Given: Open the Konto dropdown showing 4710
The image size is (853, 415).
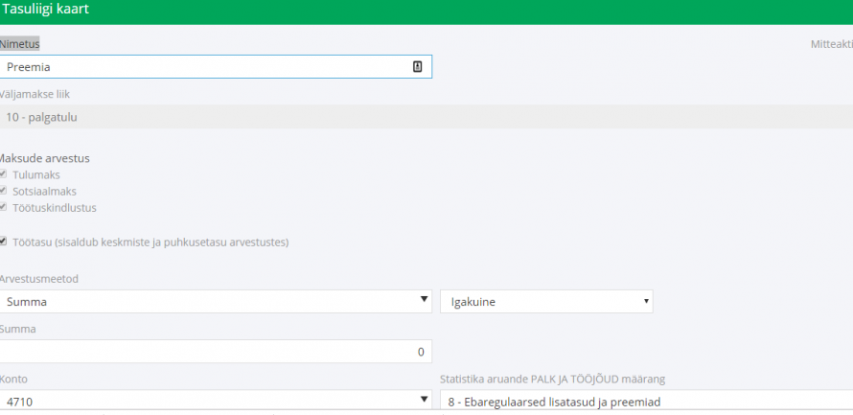Looking at the screenshot, I should coord(216,402).
